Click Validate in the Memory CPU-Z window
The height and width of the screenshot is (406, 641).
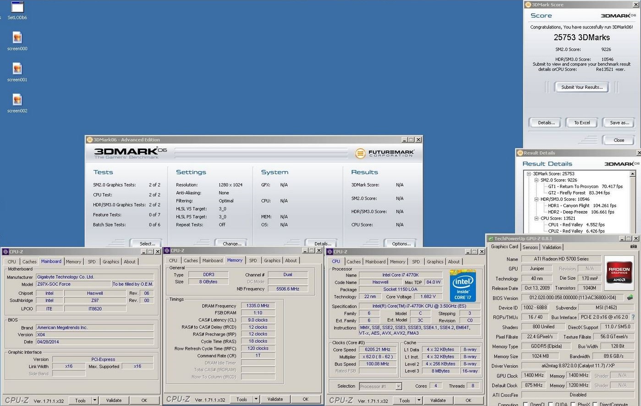[x=275, y=399]
